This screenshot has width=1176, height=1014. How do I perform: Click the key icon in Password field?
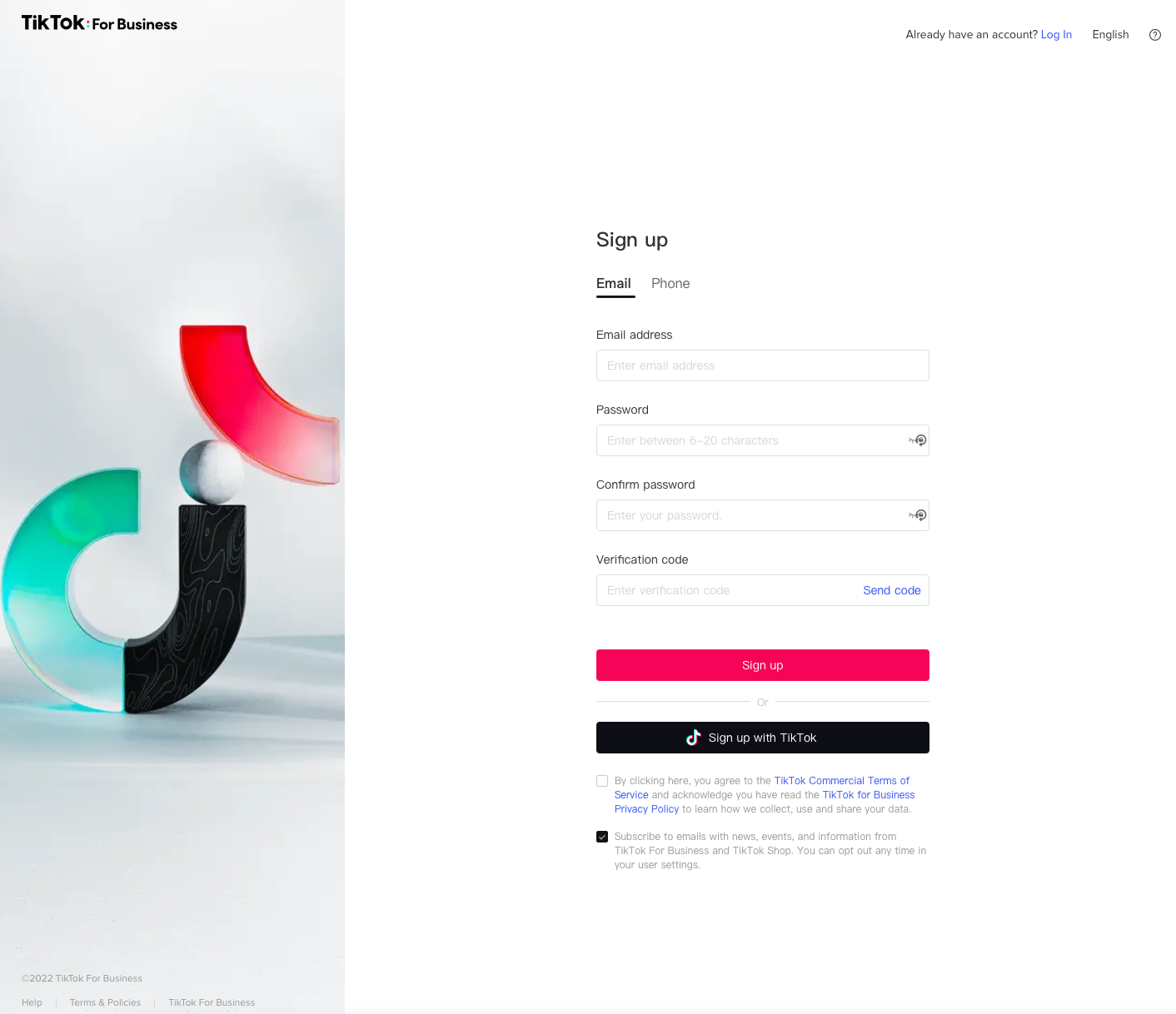click(x=918, y=440)
